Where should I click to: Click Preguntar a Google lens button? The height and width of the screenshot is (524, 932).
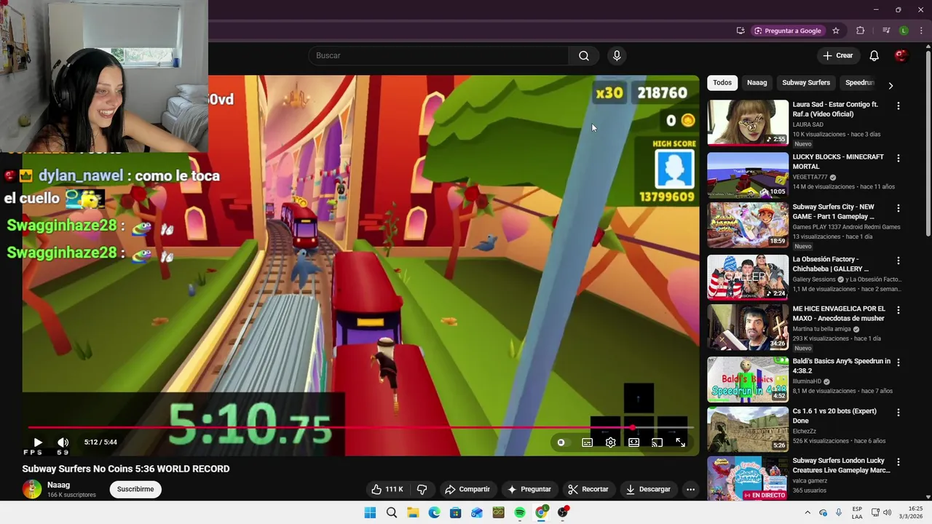(x=787, y=31)
